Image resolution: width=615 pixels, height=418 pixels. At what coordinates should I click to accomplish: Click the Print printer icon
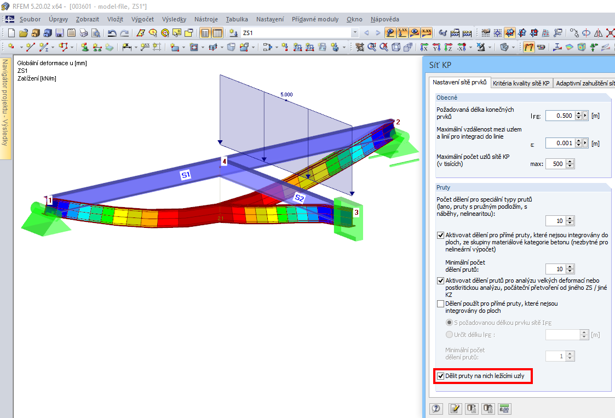point(84,33)
